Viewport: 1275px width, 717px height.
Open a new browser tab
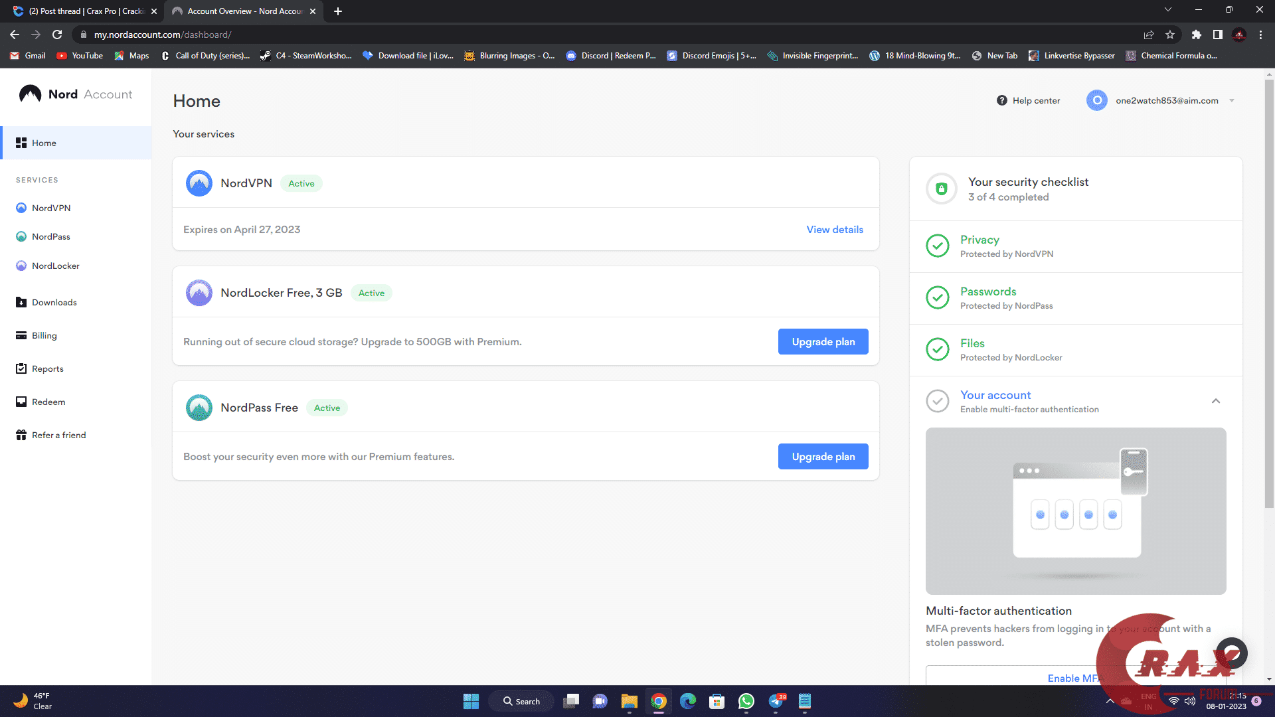click(x=338, y=11)
